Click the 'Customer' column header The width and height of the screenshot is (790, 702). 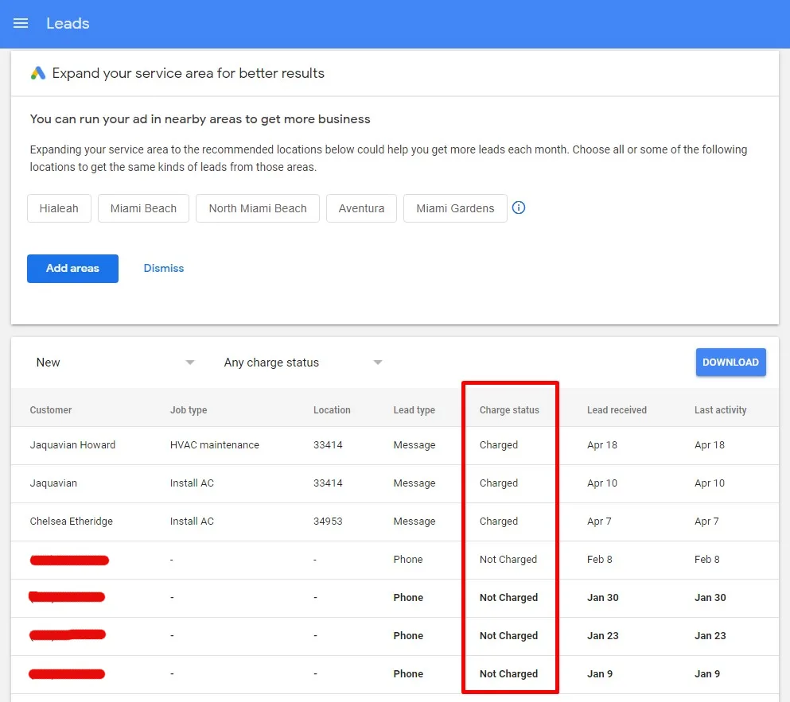[x=51, y=409]
